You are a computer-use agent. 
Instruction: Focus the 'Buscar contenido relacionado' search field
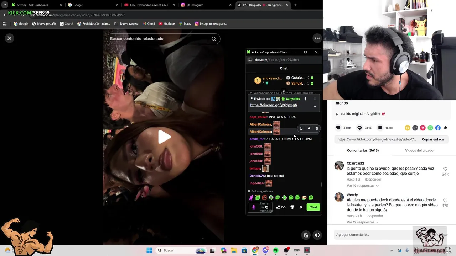click(157, 39)
